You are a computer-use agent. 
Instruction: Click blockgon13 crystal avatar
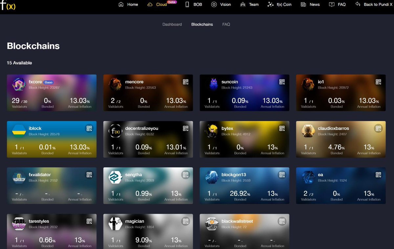(x=212, y=177)
